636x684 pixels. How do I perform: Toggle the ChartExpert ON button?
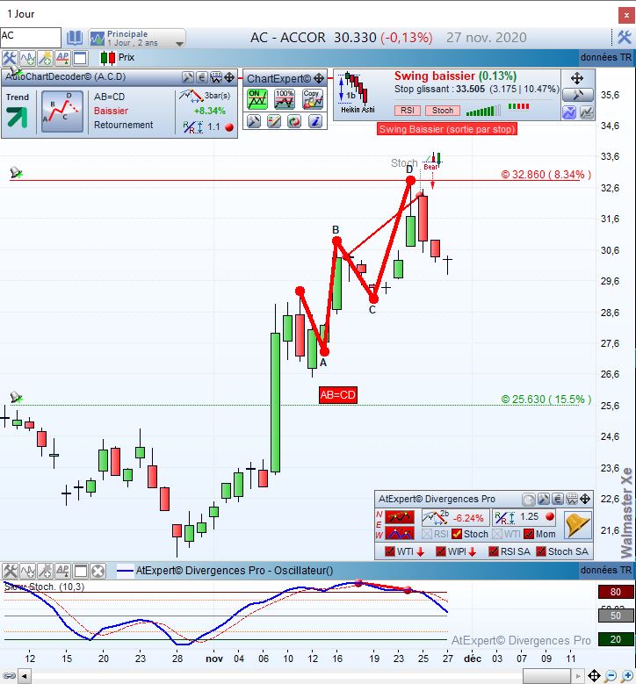[x=257, y=99]
